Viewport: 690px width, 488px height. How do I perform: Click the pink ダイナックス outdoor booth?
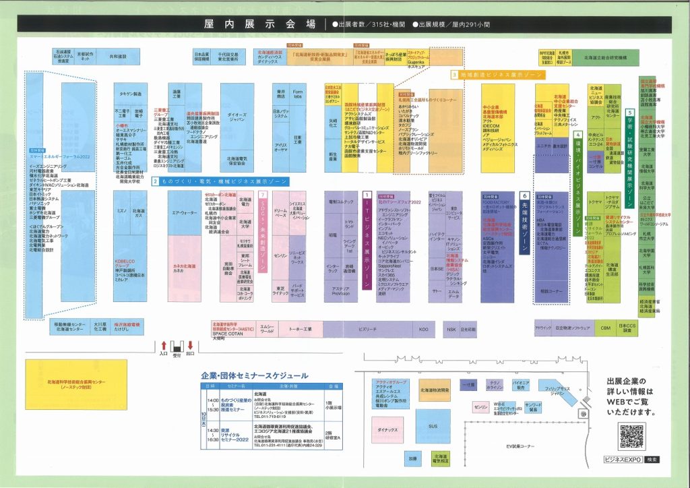tap(387, 429)
